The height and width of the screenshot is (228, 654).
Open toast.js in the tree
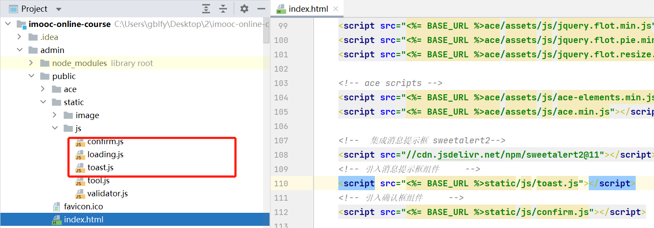[x=100, y=167]
